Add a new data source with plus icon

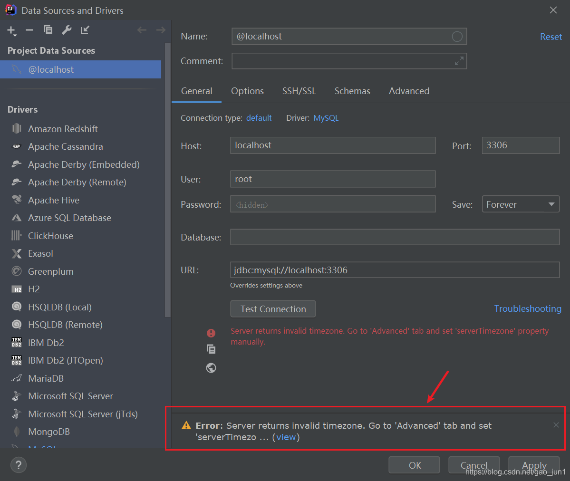[x=11, y=30]
